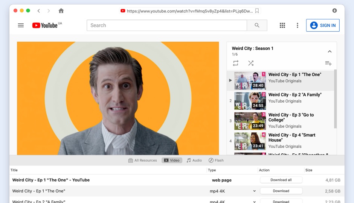
Task: Click the search magnifier button
Action: tap(257, 25)
